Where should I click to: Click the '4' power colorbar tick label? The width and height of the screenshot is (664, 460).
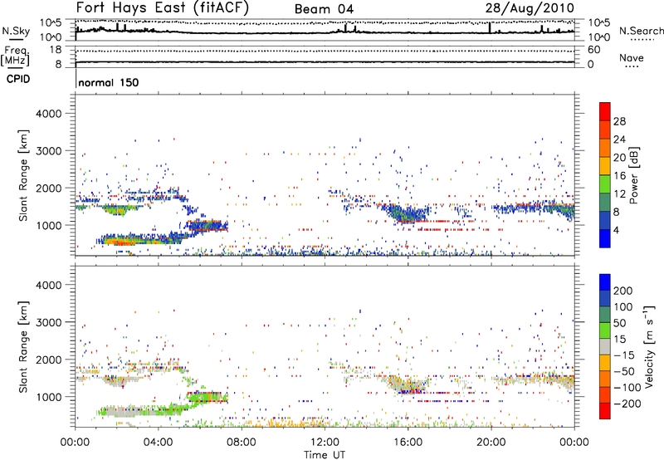pos(617,231)
